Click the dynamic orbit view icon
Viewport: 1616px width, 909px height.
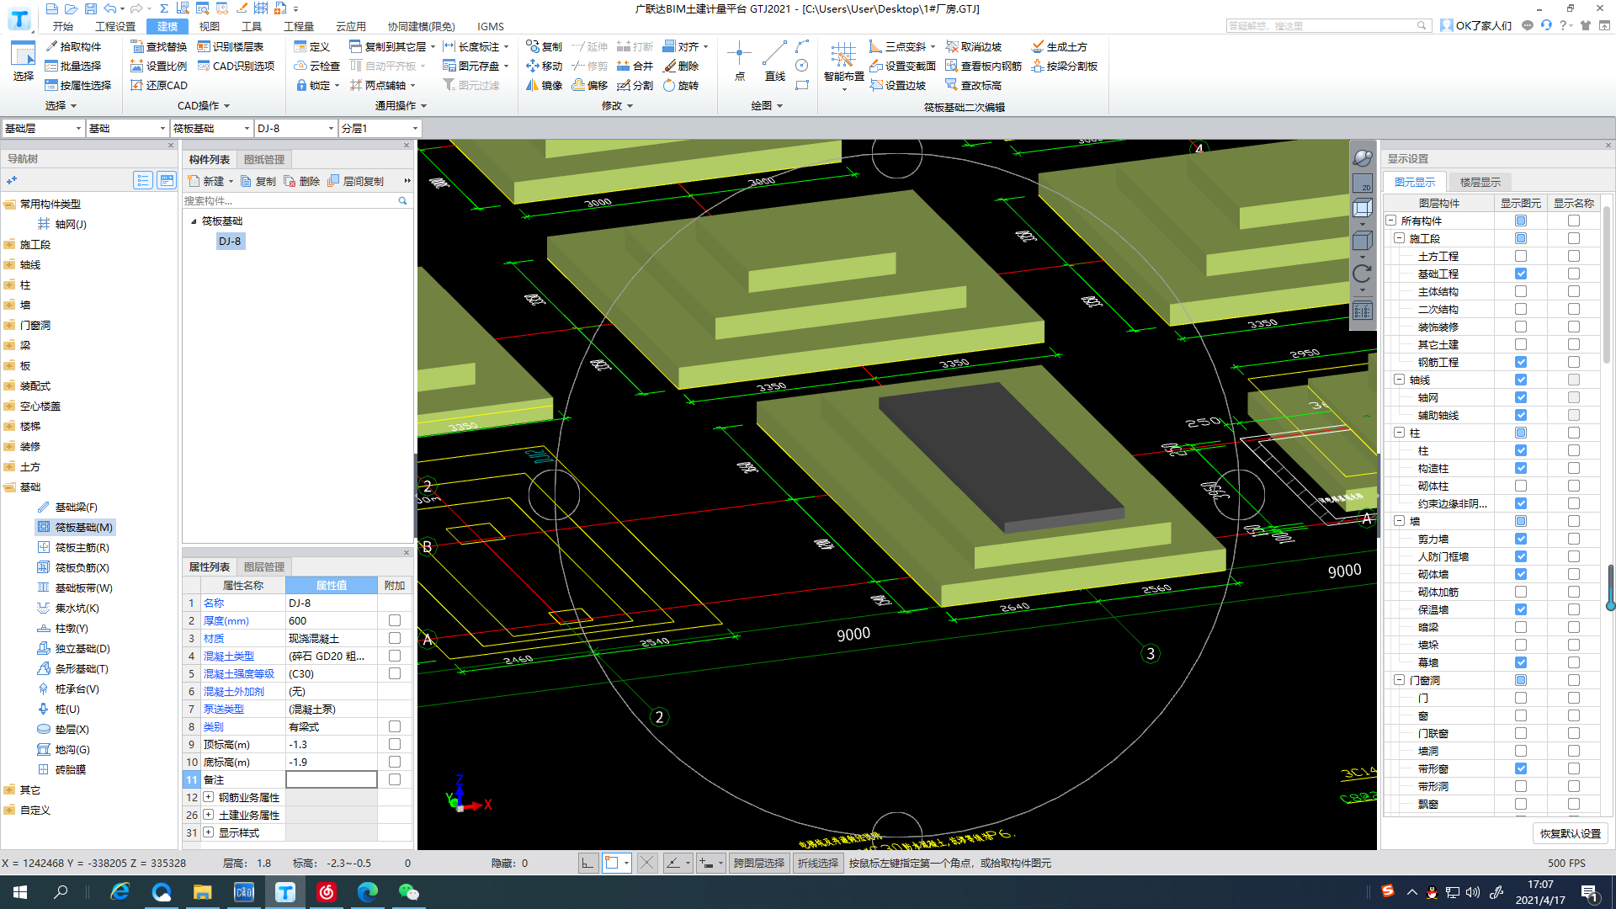click(1362, 158)
